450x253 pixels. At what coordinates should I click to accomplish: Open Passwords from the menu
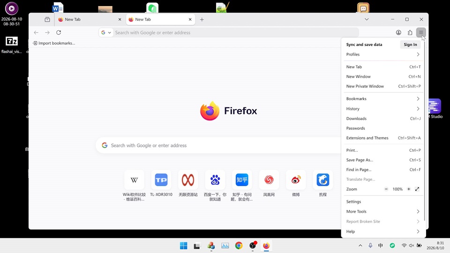click(x=383, y=128)
